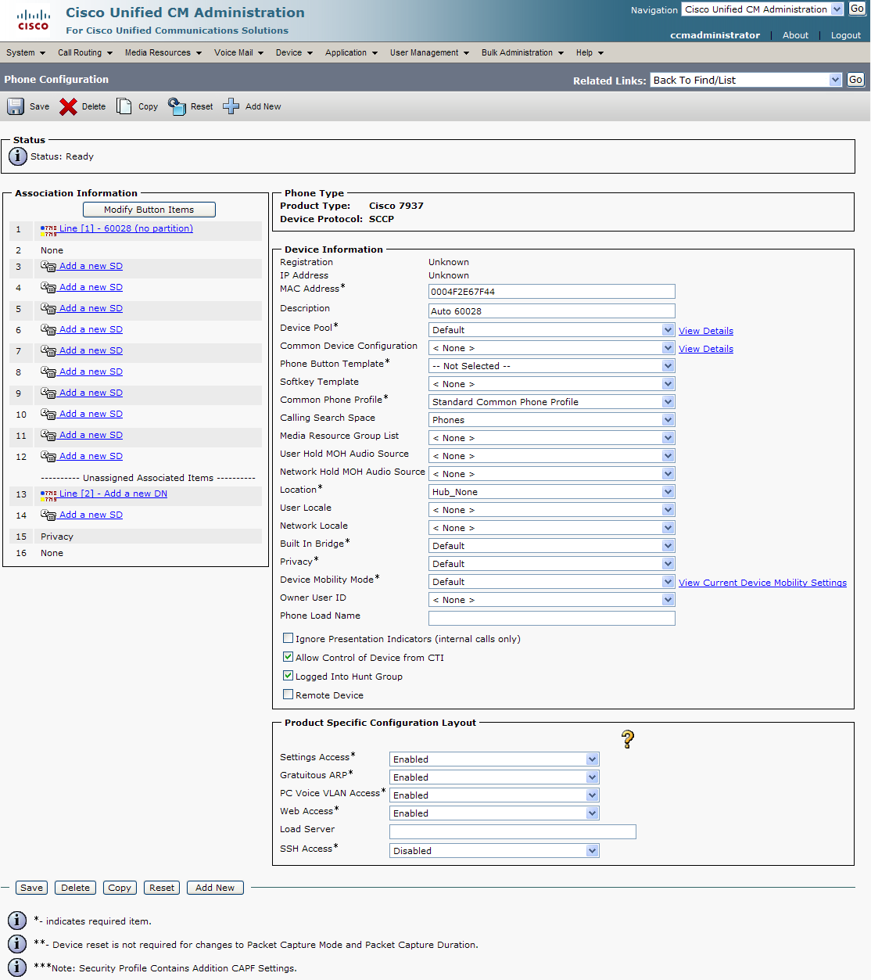Click the MAC Address input field
Viewport: 871px width, 980px height.
click(x=551, y=292)
